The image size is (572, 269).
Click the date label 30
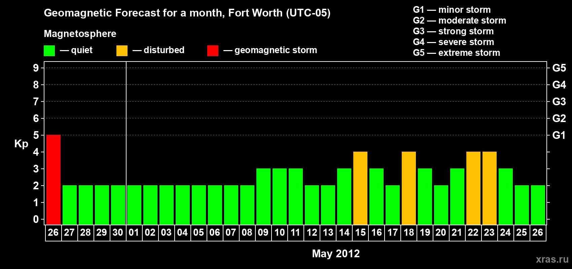[x=118, y=232]
